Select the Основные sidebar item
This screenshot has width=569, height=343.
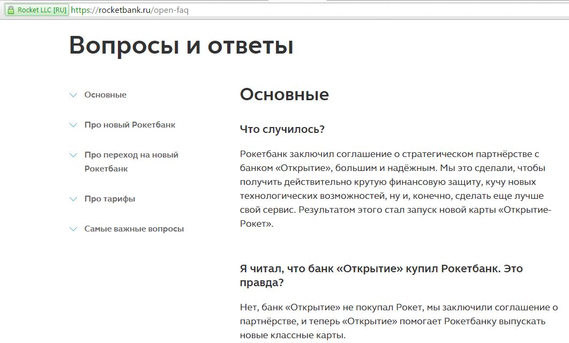point(106,95)
